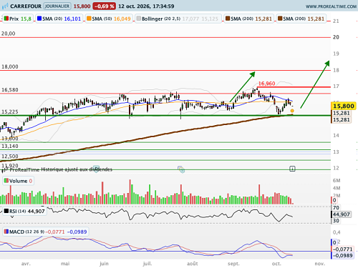
Task: Click the 16,101 SMA (20) value
Action: [72, 19]
